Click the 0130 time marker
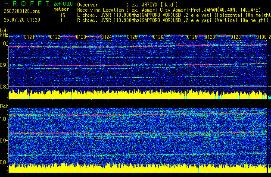 (x=262, y=37)
